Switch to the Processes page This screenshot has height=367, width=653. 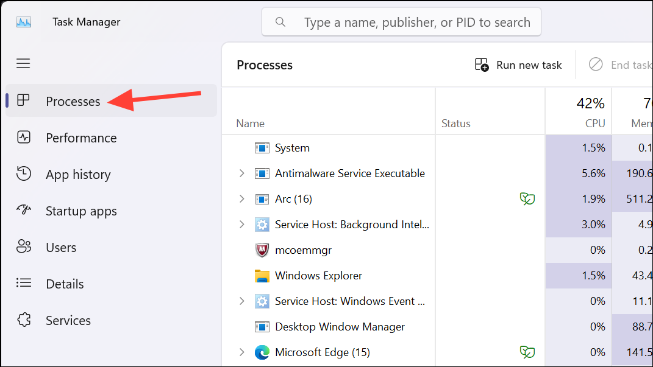[73, 101]
